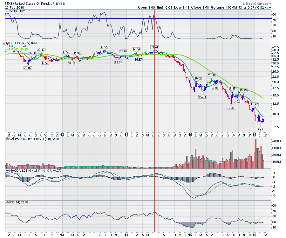
Task: Click the MA(40) 13.95 legend entry
Action: coord(20,49)
